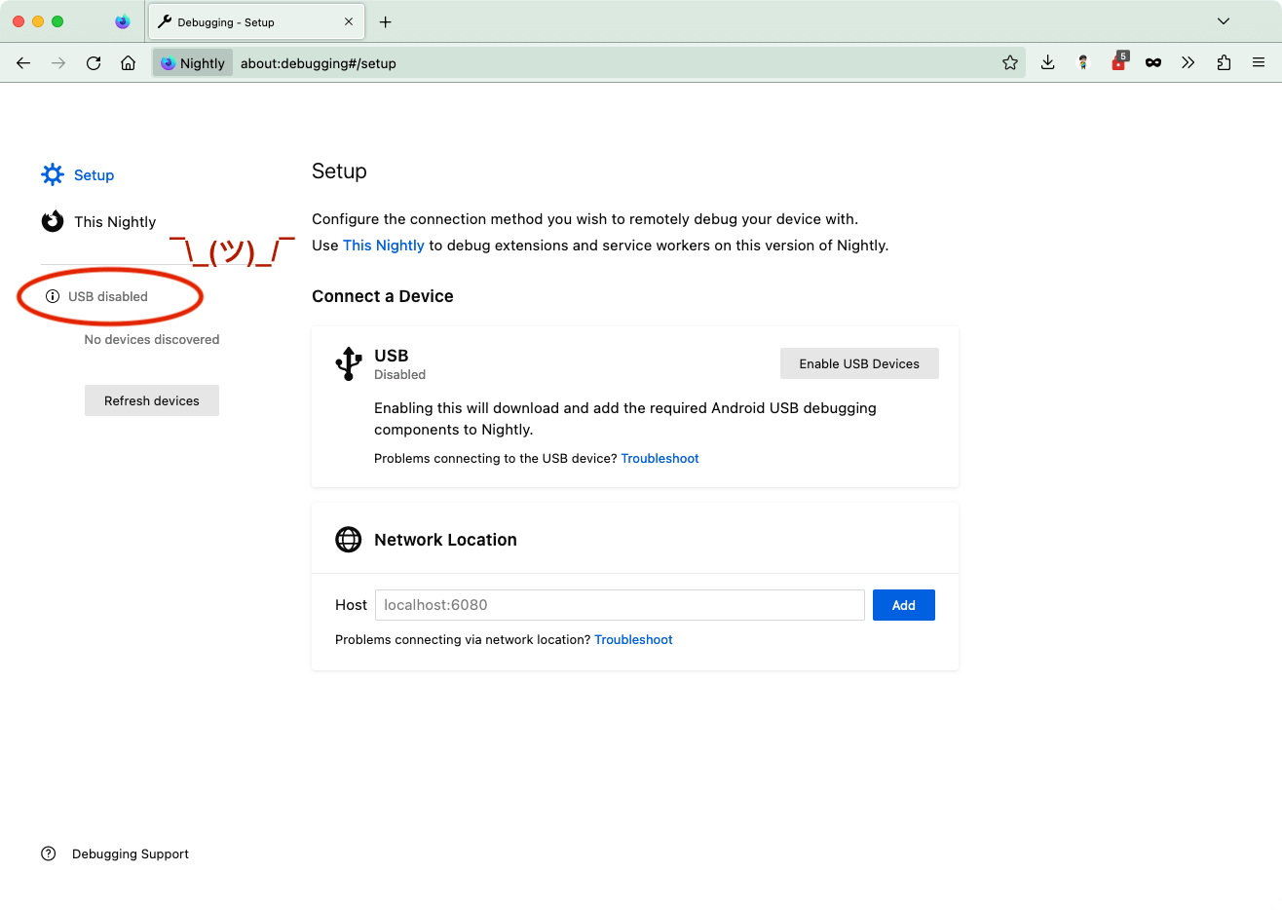Screen dimensions: 1282x910
Task: Open the Downloads toolbar icon
Action: click(1047, 61)
